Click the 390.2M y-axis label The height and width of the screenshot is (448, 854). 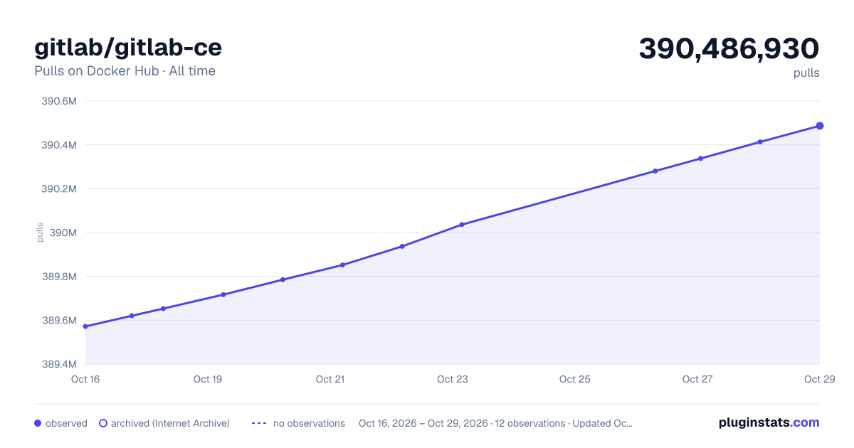[x=59, y=189]
